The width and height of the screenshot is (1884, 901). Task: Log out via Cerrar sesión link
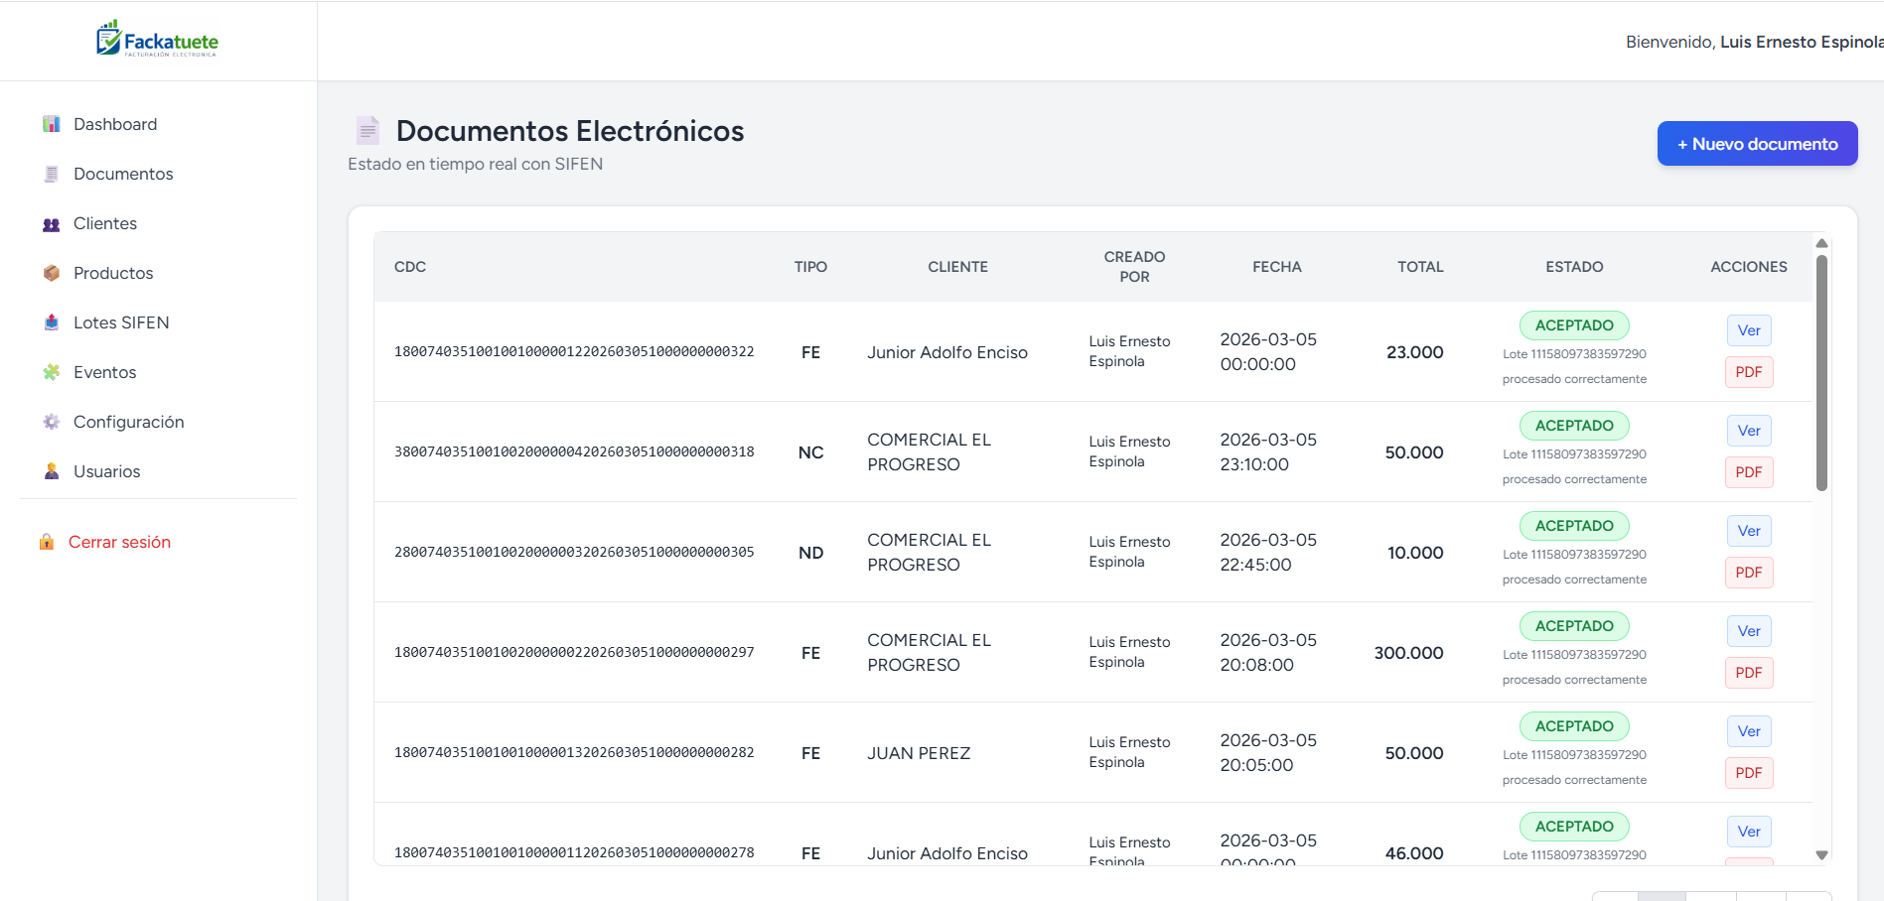pos(119,542)
